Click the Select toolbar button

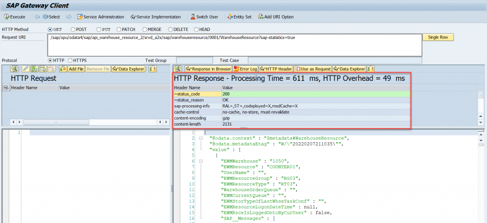tap(51, 17)
